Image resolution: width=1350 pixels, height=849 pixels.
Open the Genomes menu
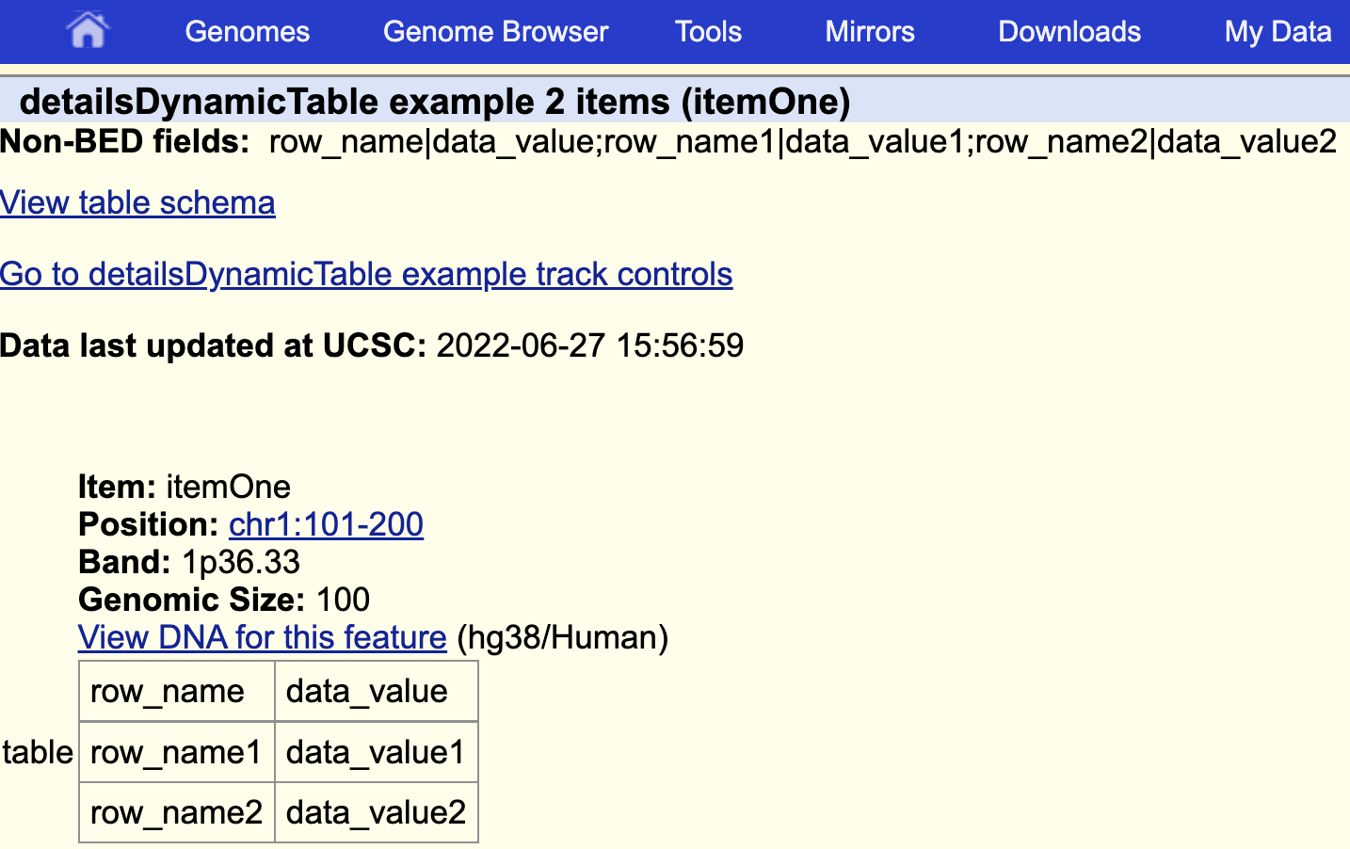pyautogui.click(x=247, y=31)
